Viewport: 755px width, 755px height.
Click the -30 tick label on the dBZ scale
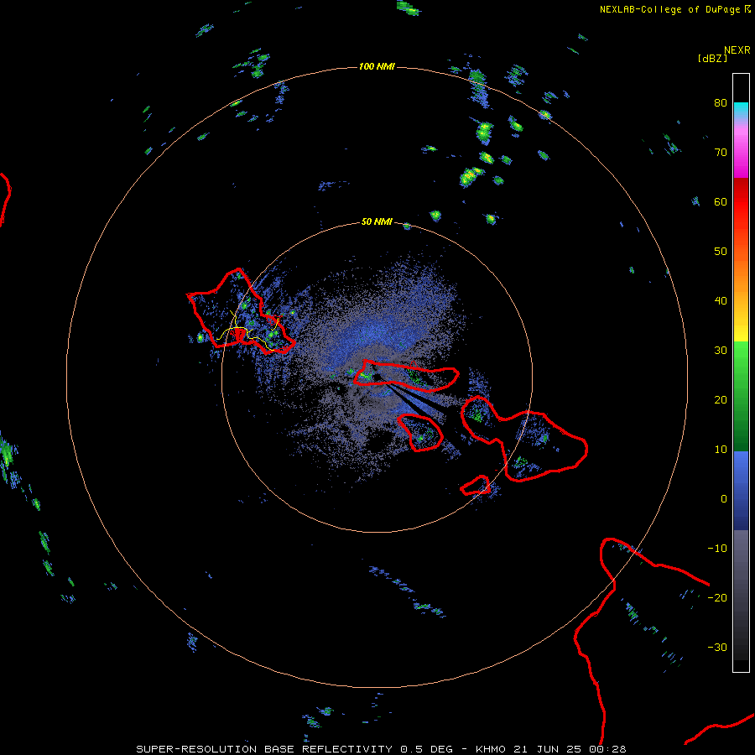(x=717, y=648)
